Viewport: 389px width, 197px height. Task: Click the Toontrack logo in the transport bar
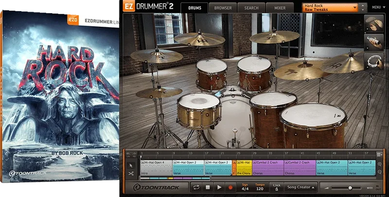tap(156, 187)
